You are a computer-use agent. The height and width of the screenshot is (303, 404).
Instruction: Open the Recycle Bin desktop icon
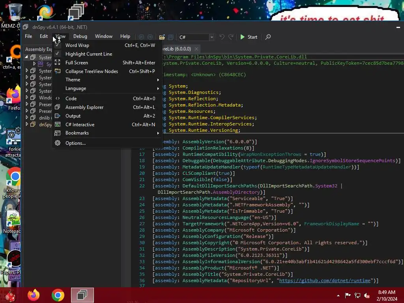click(15, 12)
